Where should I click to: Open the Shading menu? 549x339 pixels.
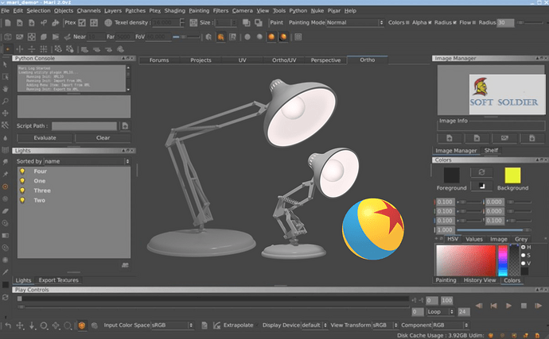click(175, 11)
